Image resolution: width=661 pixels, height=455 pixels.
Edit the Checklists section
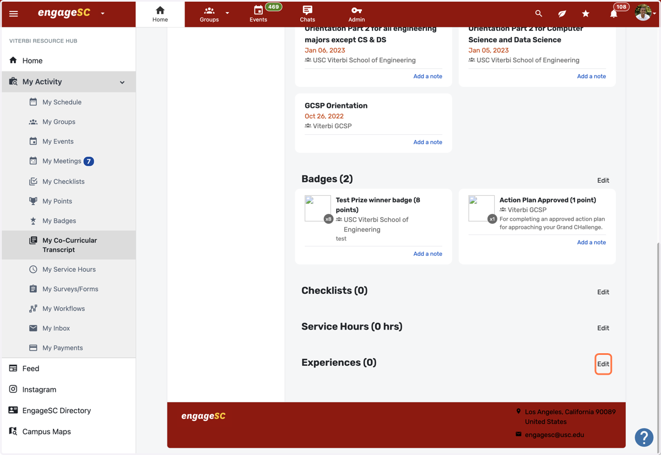(x=603, y=292)
